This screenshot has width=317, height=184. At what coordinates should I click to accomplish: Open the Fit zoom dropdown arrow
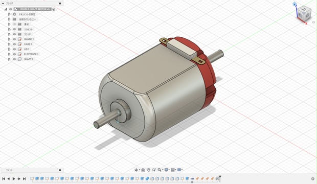pyautogui.click(x=163, y=170)
